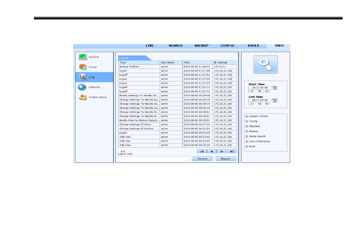This screenshot has height=242, width=364.
Task: Select the Add User entry at 10:33:35
Action: 177,141
